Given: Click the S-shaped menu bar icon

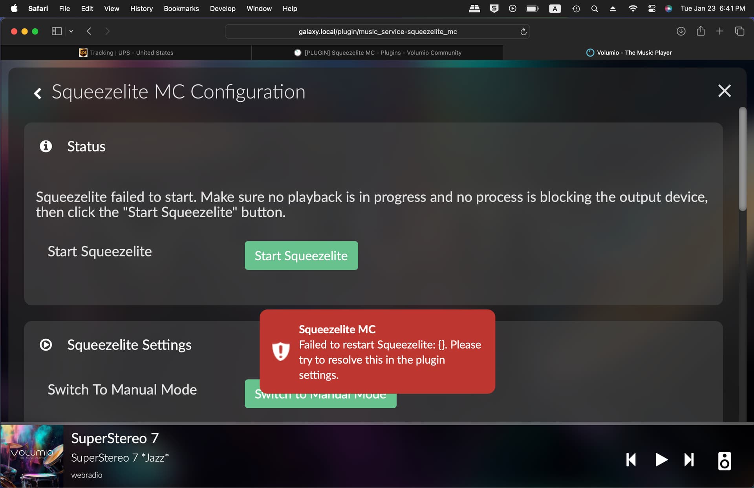Looking at the screenshot, I should point(494,8).
